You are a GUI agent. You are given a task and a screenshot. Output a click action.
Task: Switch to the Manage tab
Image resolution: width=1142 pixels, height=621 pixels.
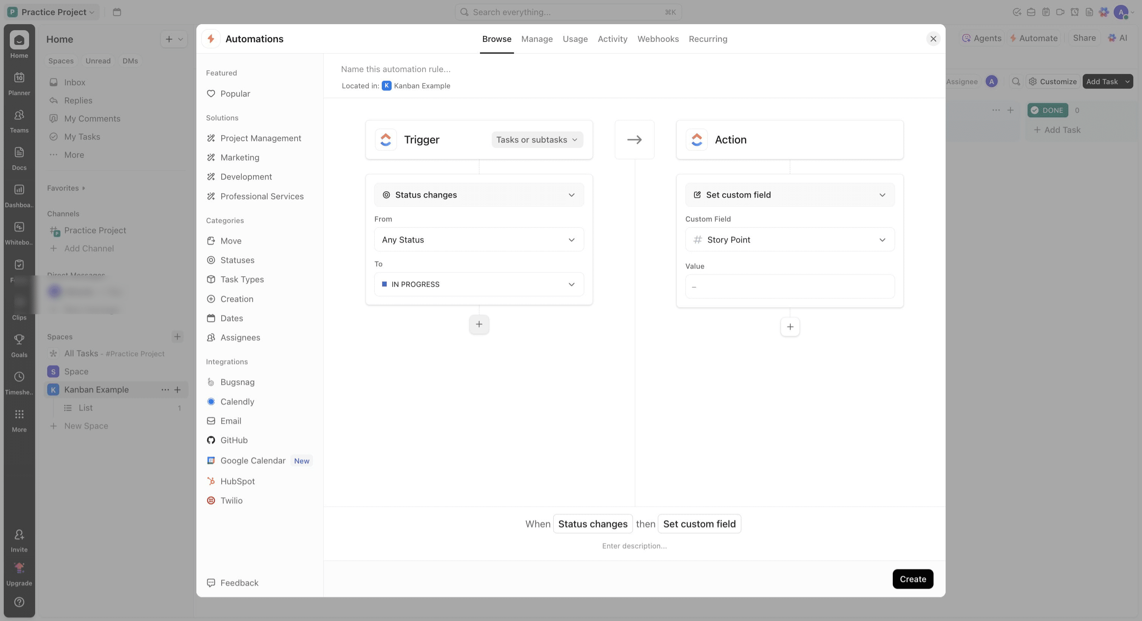click(537, 39)
